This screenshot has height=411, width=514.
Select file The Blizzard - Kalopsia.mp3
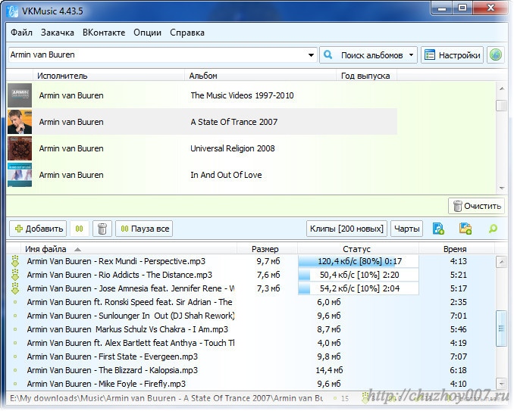pos(112,370)
